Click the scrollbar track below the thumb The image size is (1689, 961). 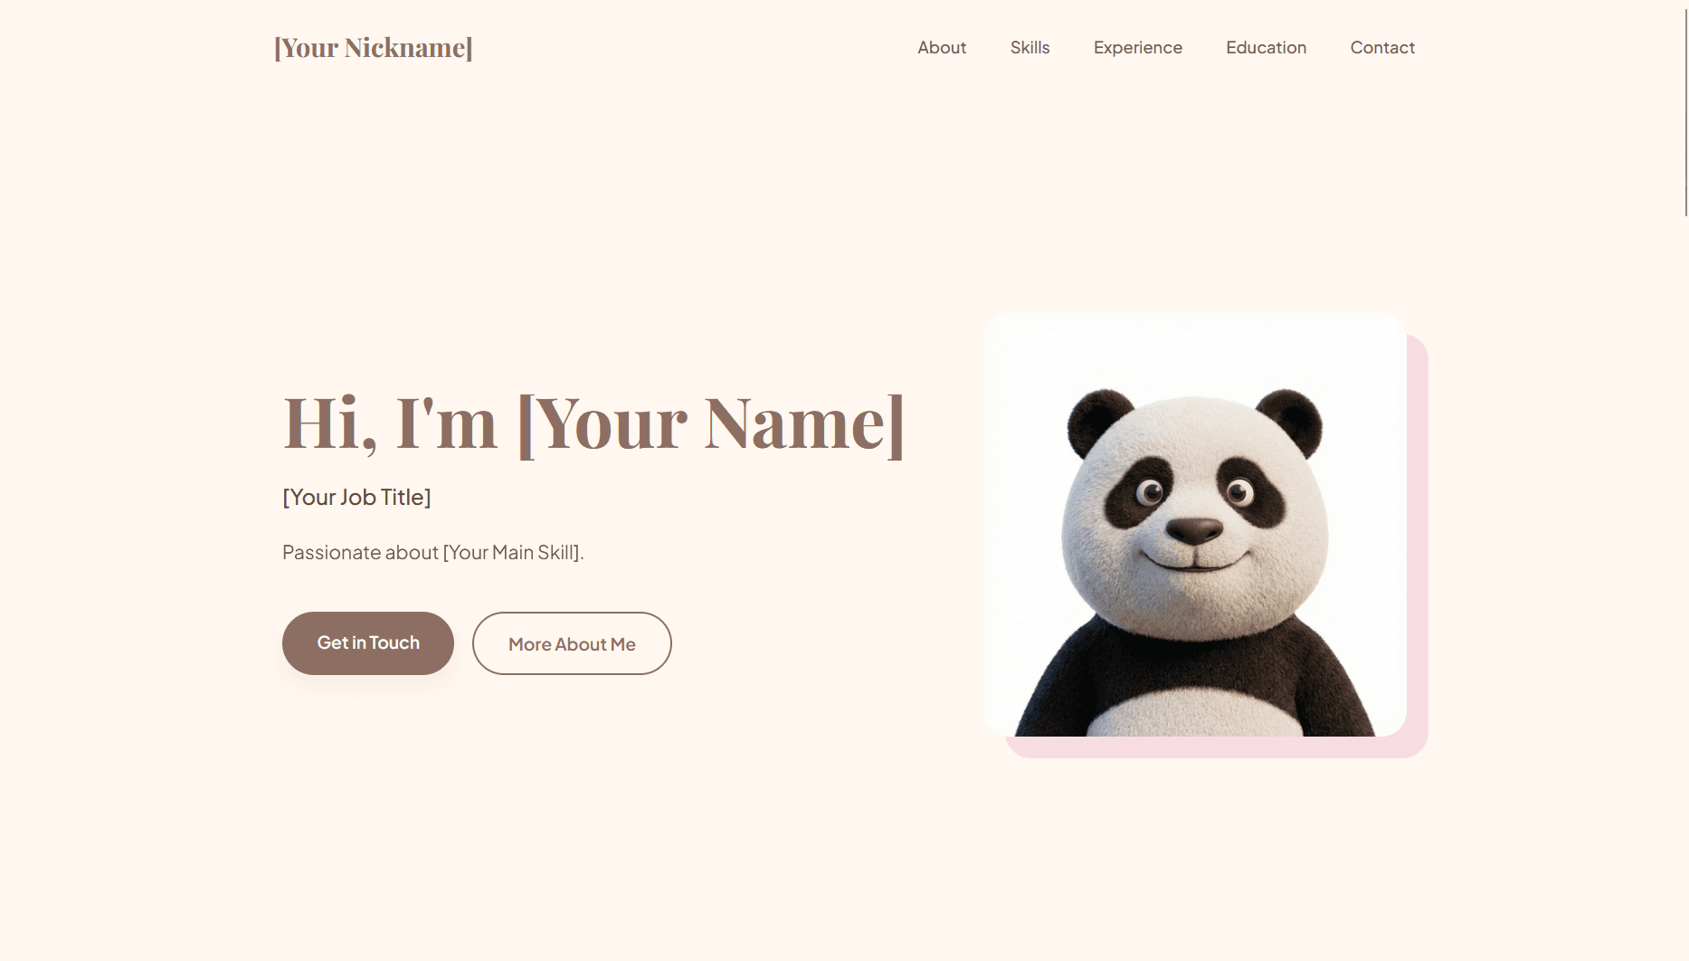pos(1685,588)
